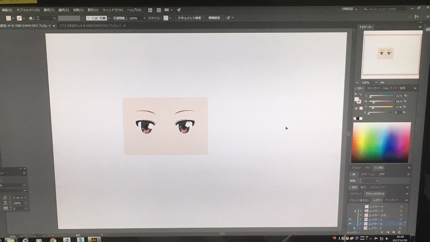Image resolution: width=430 pixels, height=242 pixels.
Task: Click the arrange documents icon in menu bar
Action: [x=167, y=10]
